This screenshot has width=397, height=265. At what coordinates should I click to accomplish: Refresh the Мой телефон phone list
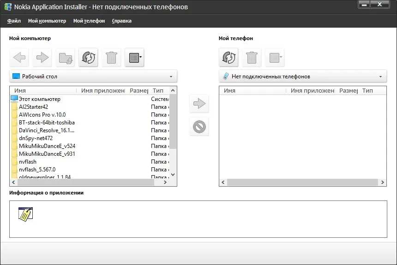click(229, 58)
